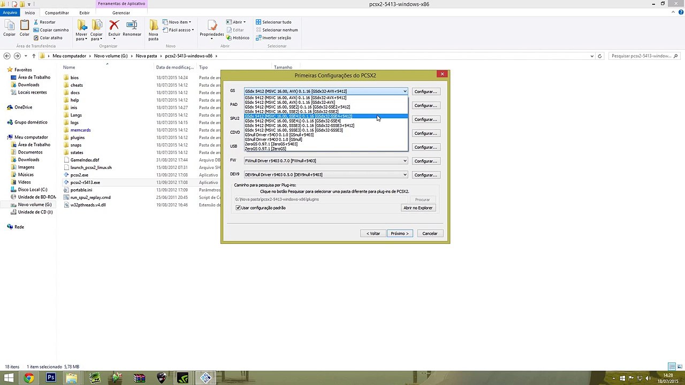Switch to Início ribbon tab
Screen dimensions: 685x385
click(x=29, y=13)
